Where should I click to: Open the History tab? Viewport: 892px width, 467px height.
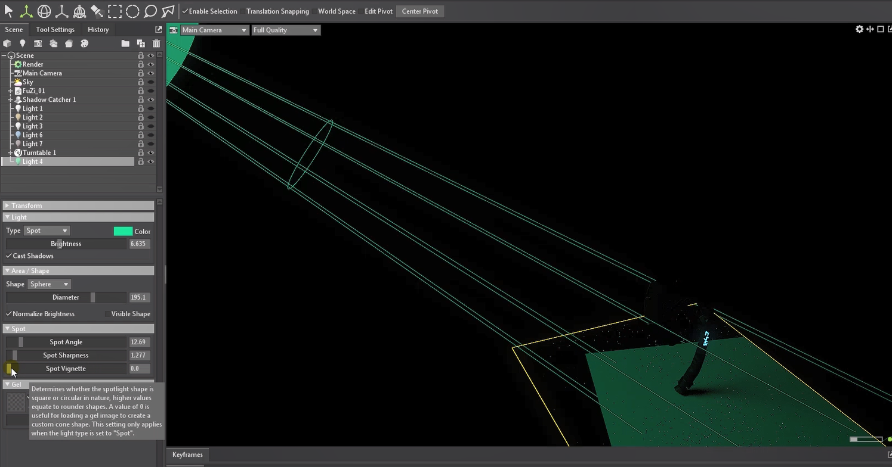(98, 29)
